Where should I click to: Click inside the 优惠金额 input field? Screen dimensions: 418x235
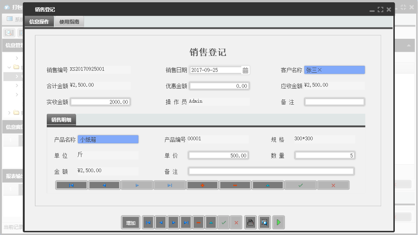[219, 86]
